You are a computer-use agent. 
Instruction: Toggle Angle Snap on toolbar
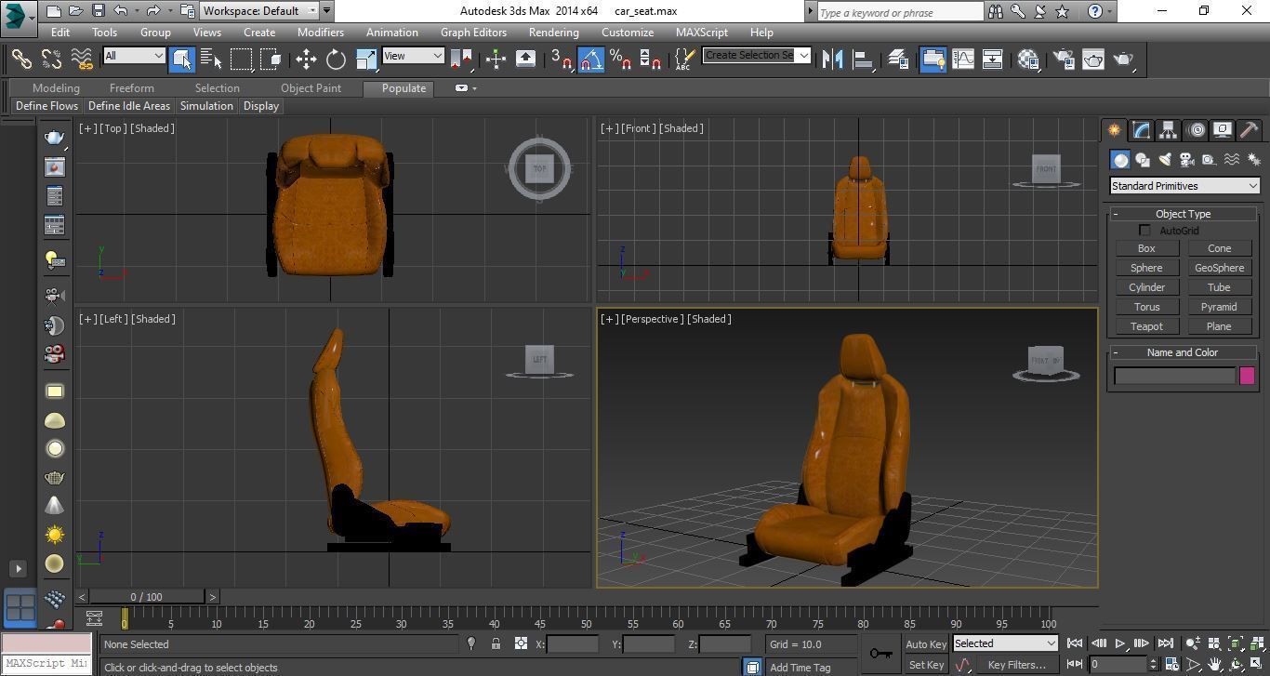pos(590,59)
